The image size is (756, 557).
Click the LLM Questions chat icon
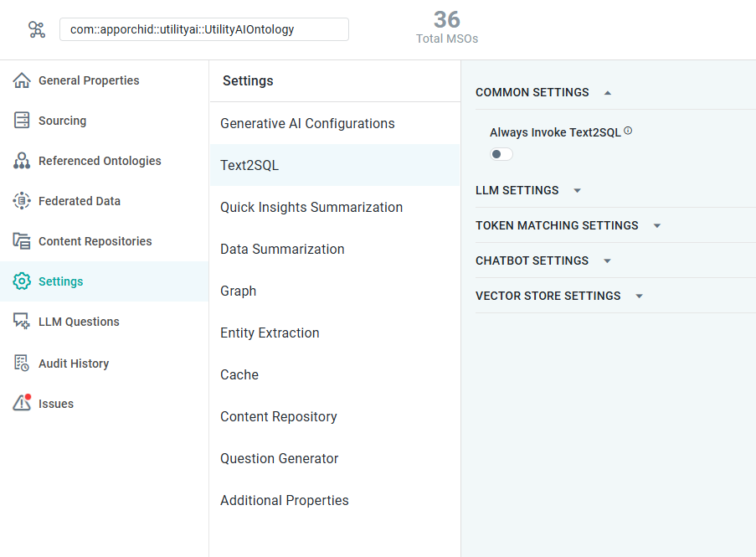[x=22, y=322]
